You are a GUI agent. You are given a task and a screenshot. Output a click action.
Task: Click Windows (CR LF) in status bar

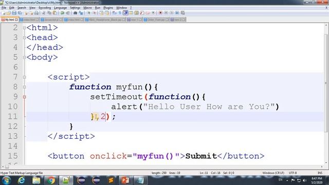pos(273,173)
